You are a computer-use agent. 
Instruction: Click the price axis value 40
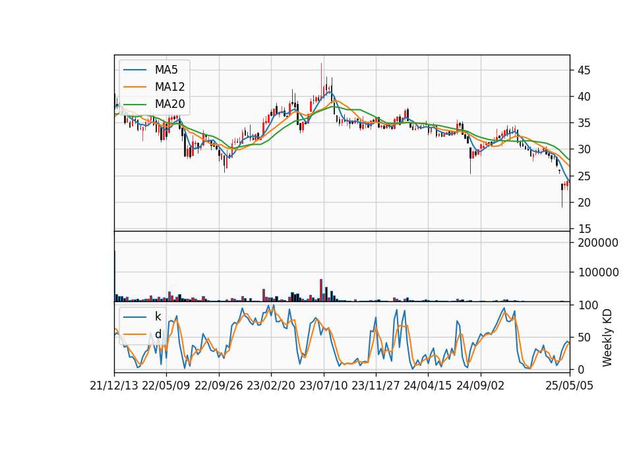(584, 97)
